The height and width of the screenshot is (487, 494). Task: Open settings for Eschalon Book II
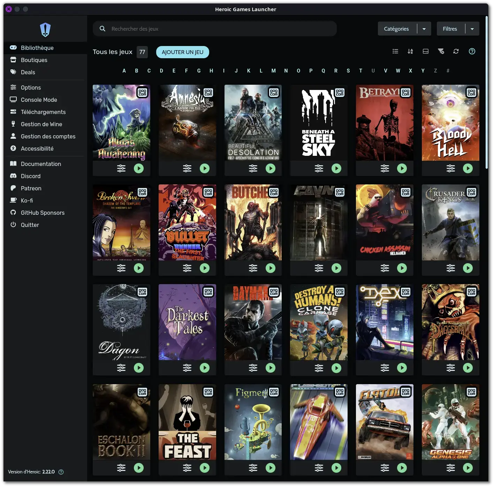(121, 468)
